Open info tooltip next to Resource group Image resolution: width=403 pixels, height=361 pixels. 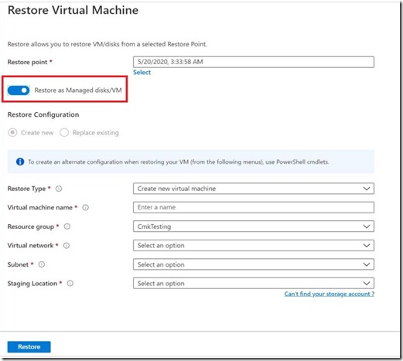(67, 226)
